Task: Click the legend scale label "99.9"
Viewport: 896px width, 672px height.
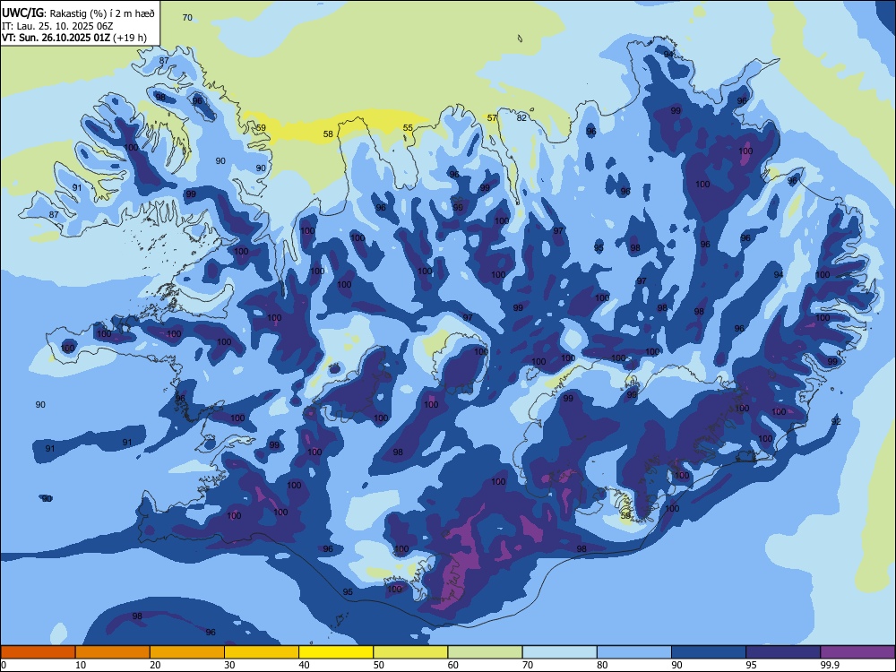Action: click(x=830, y=665)
